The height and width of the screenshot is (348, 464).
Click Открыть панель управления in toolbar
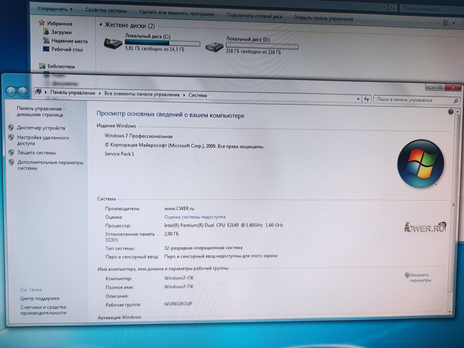pyautogui.click(x=323, y=18)
